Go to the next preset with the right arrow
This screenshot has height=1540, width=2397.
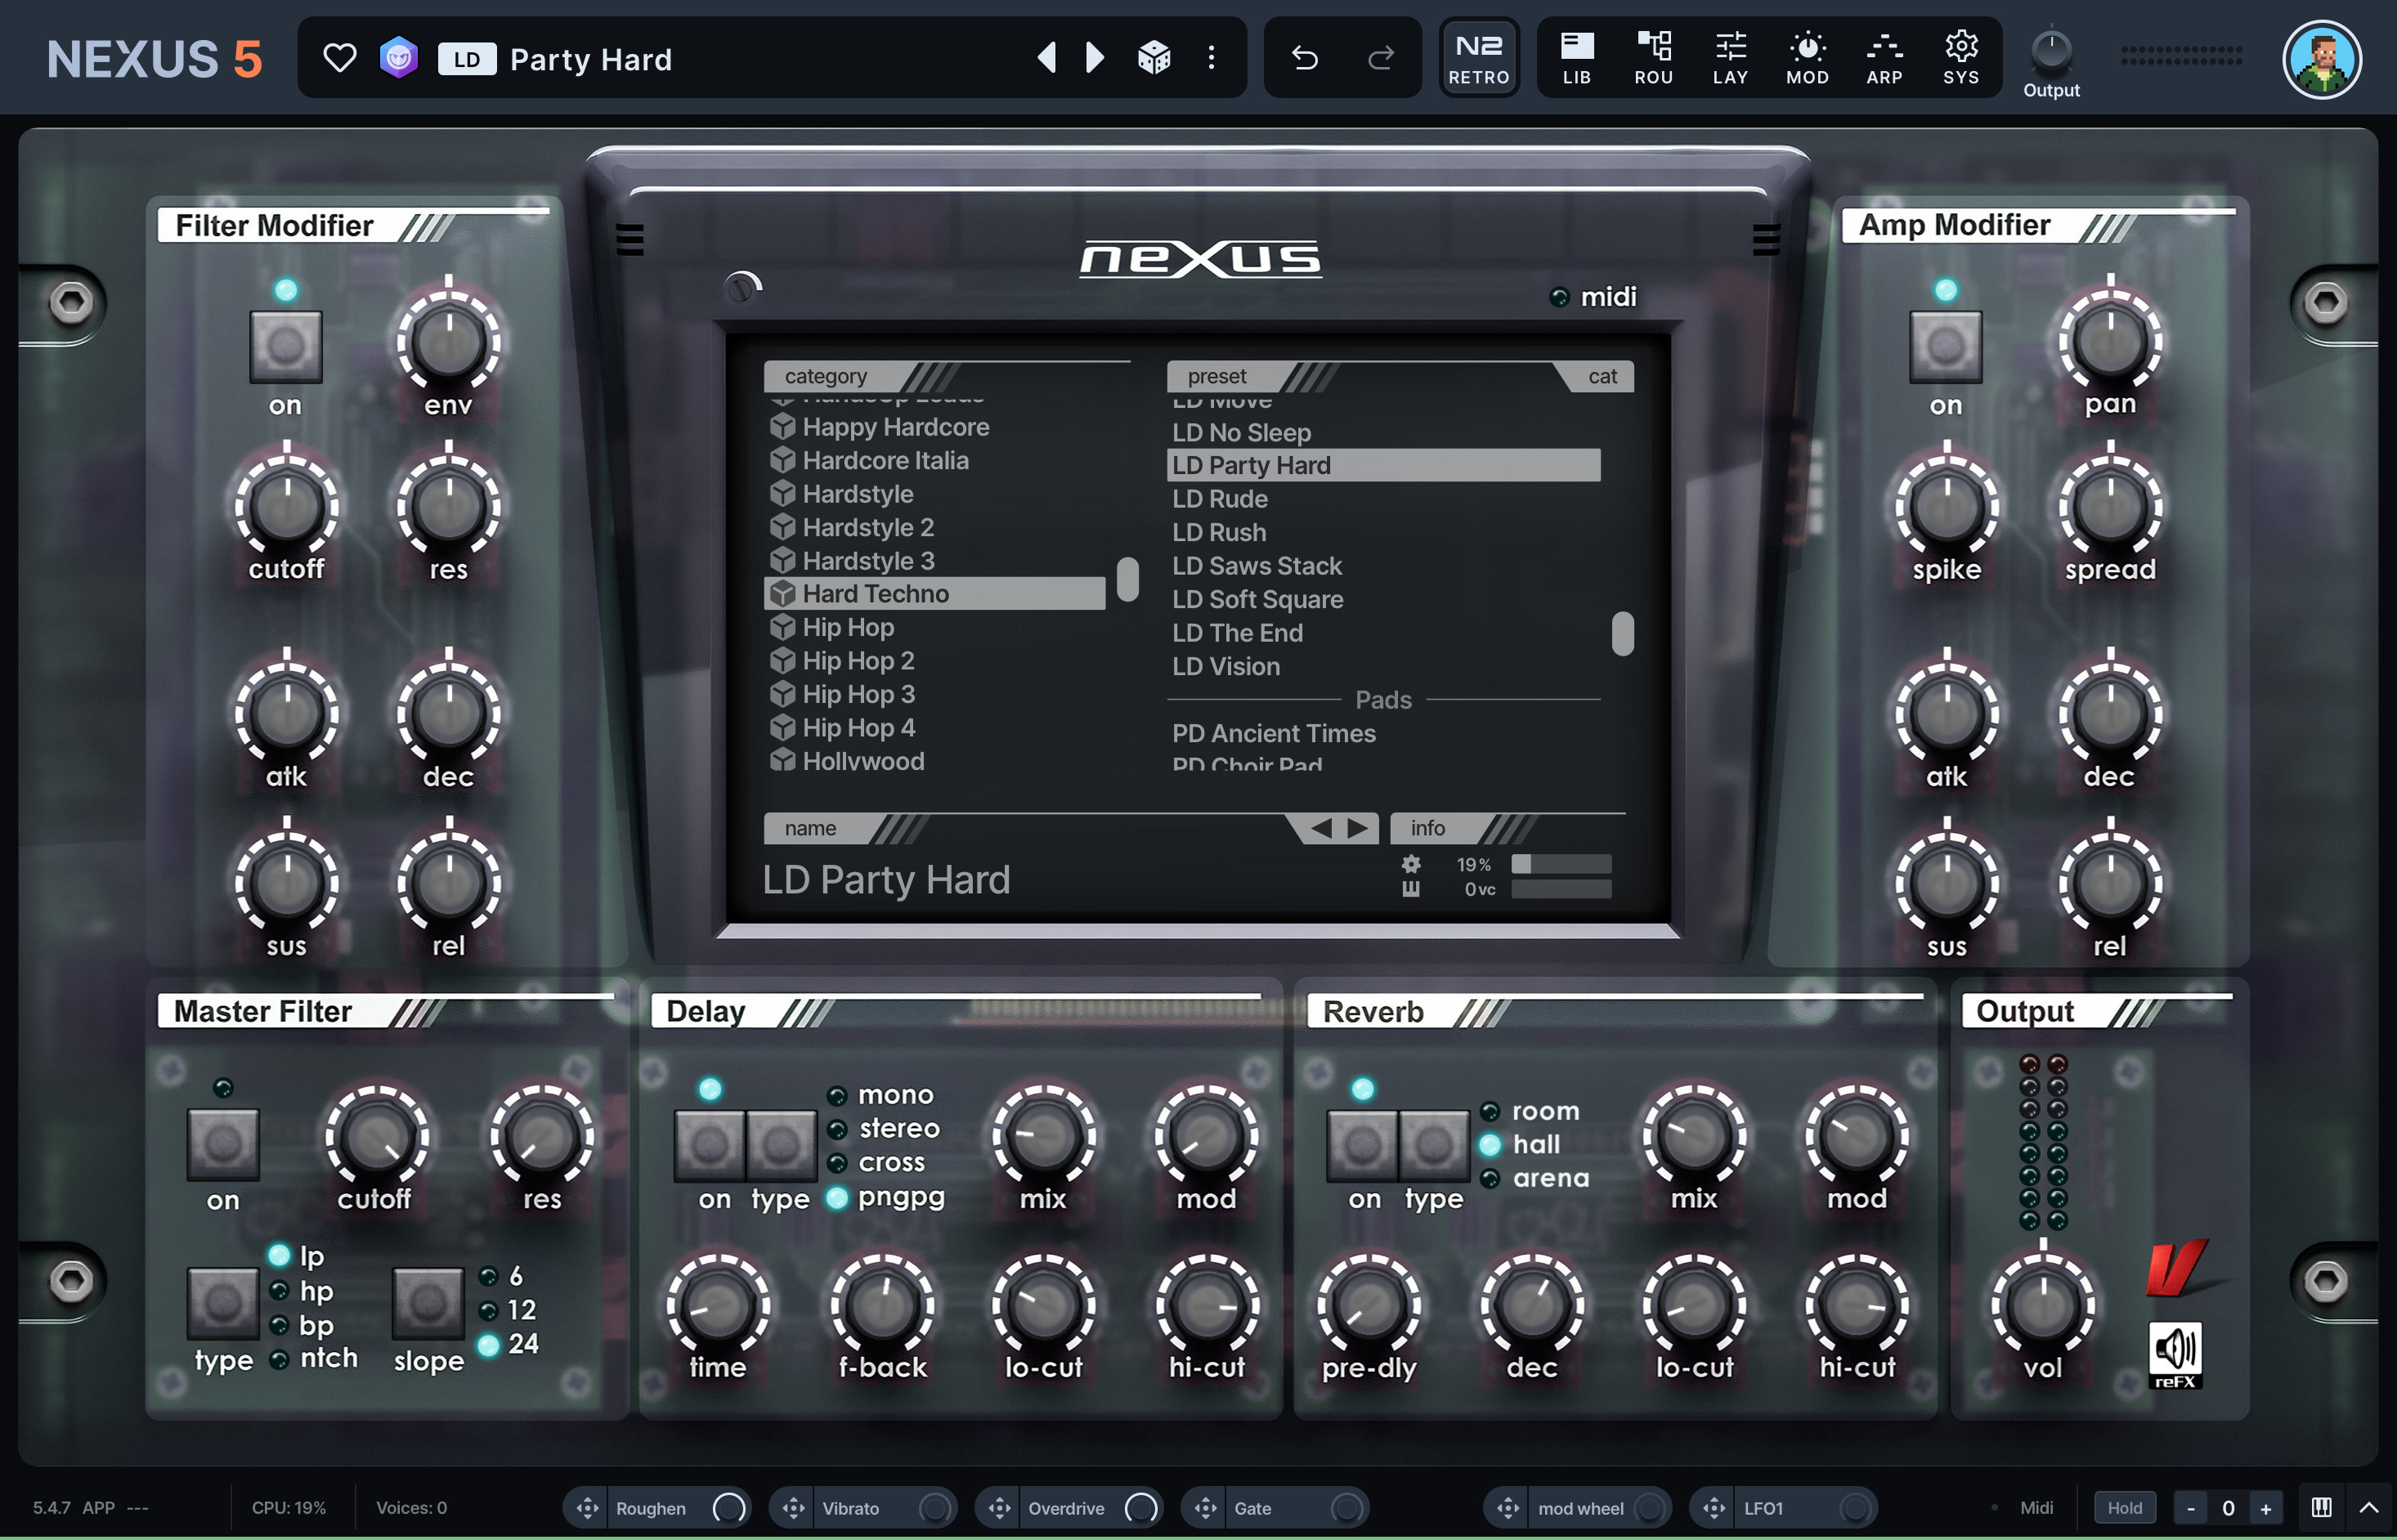1095,58
